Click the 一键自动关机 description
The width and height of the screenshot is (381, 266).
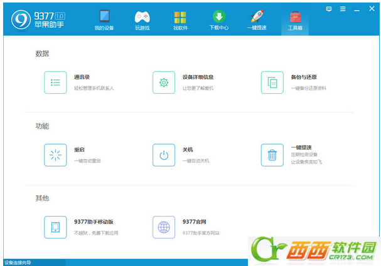click(196, 161)
